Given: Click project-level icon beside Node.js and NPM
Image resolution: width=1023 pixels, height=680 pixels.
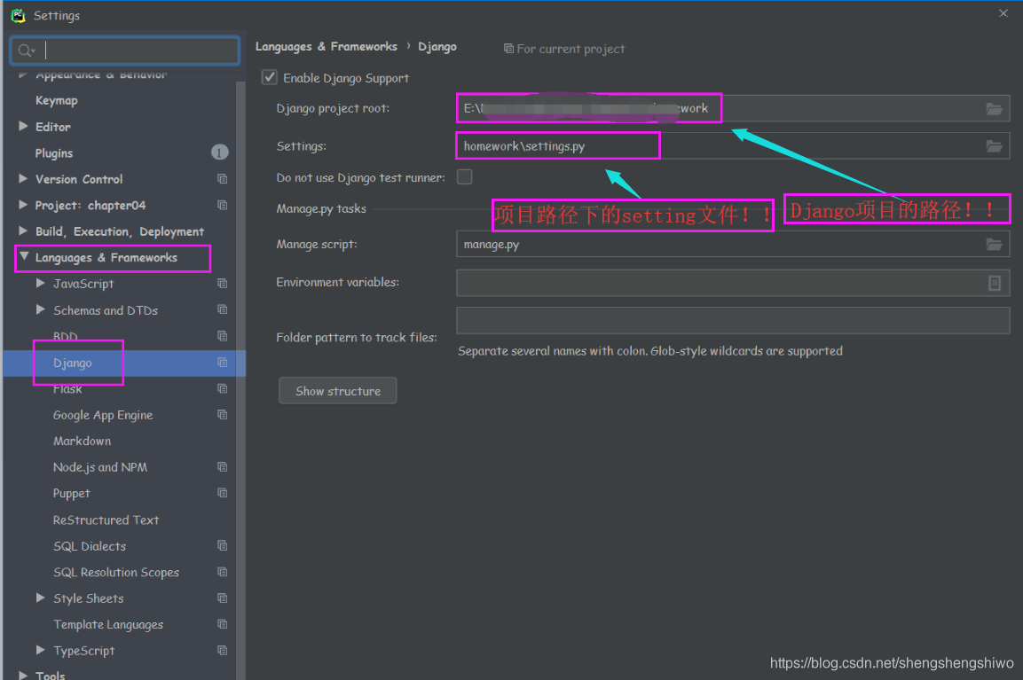Looking at the screenshot, I should coord(223,467).
